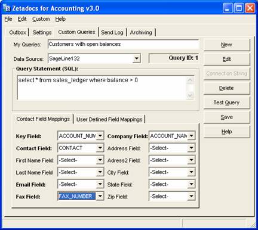This screenshot has width=258, height=230.
Task: Click the Zetadocs app icon in title bar
Action: click(7, 8)
